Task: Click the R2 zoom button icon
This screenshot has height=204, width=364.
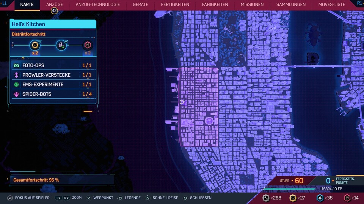Action: click(66, 198)
